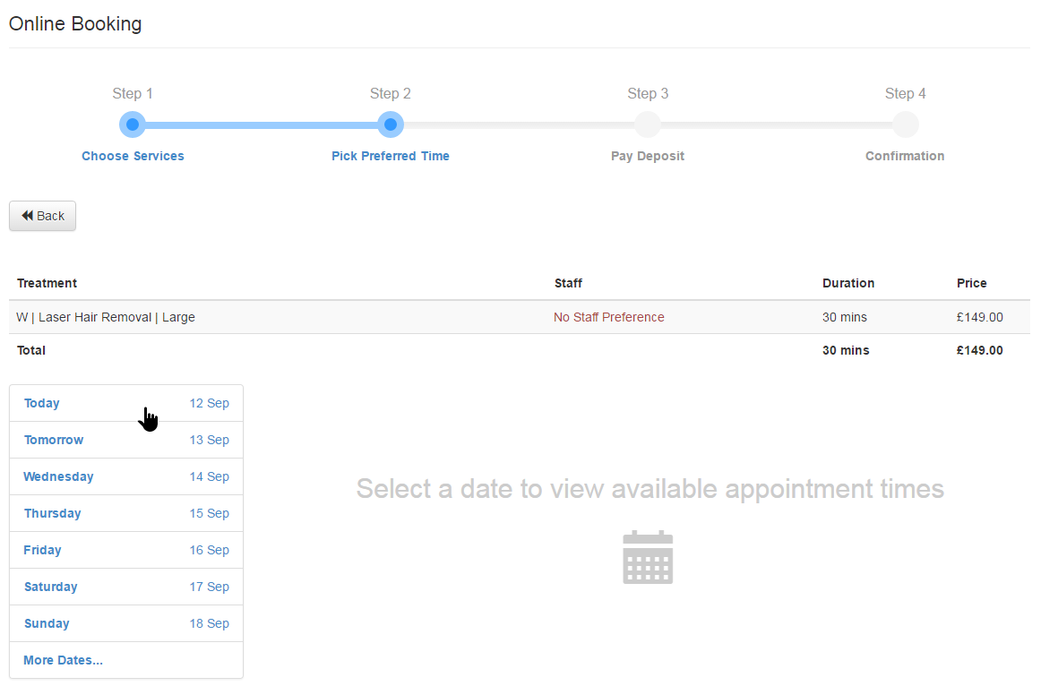Click No Staff Preference link

tap(608, 317)
